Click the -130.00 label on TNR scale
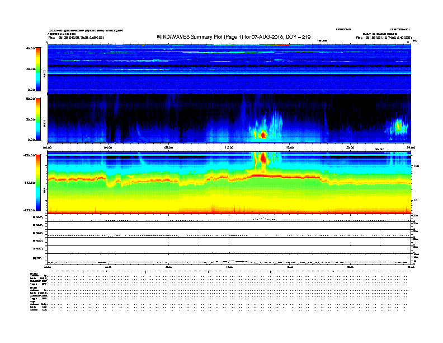443x343 pixels. click(x=29, y=155)
